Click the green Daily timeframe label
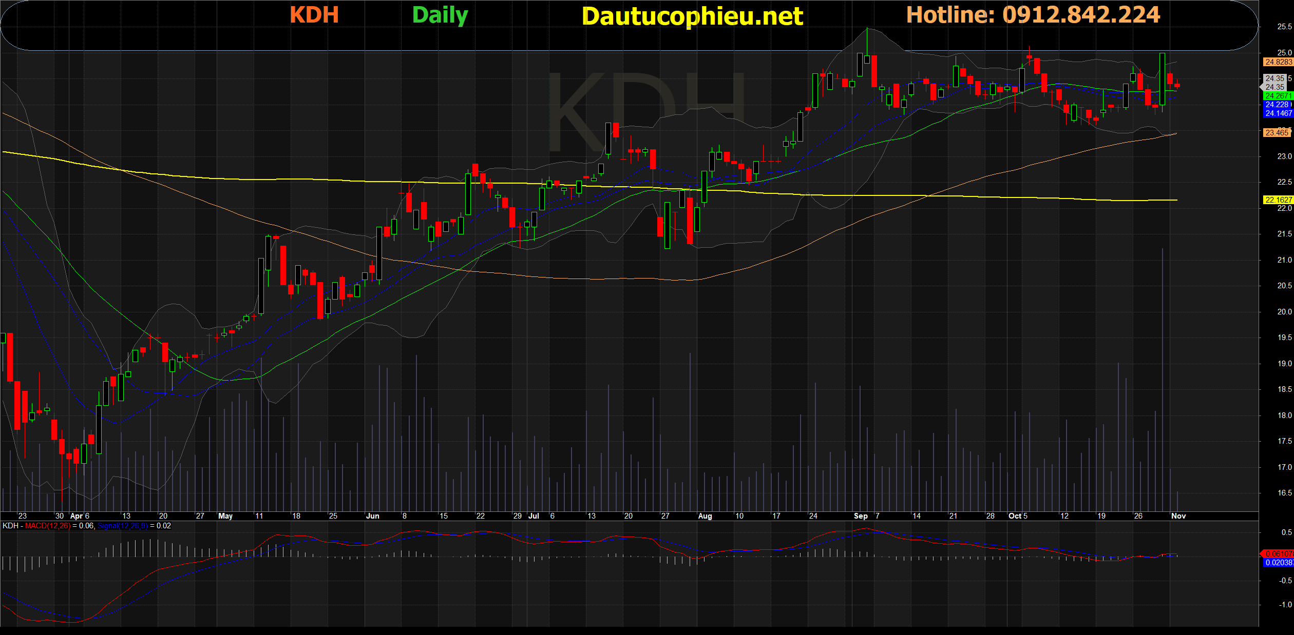1294x635 pixels. [440, 15]
